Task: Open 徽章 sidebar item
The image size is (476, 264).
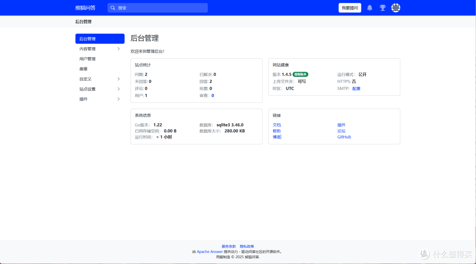Action: (x=100, y=69)
